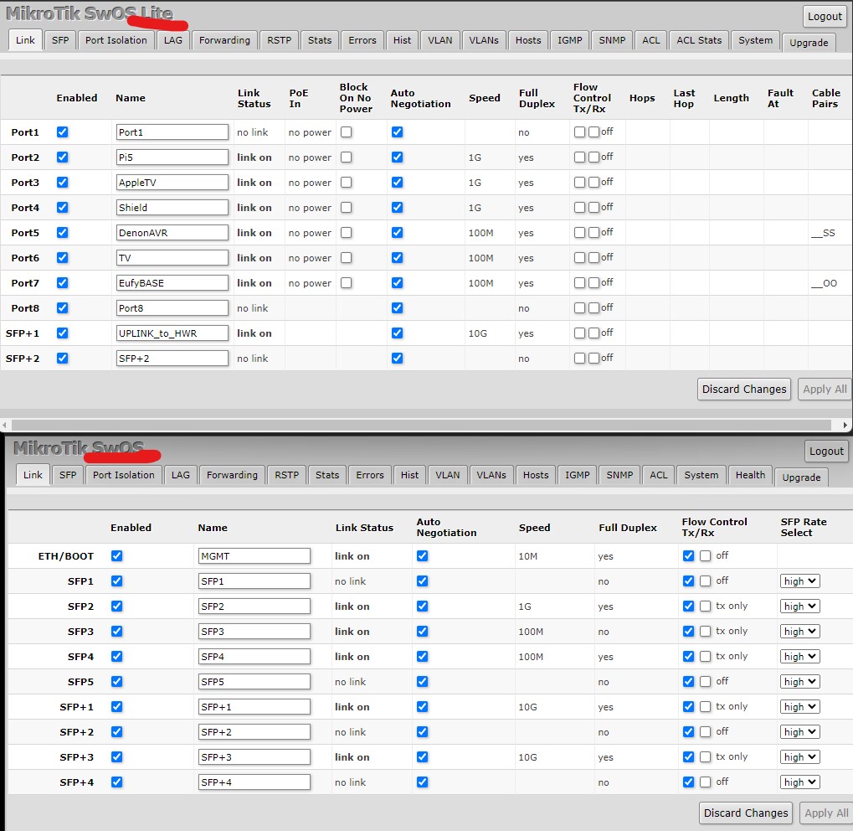Viewport: 853px width, 831px height.
Task: Toggle Auto Negotiation for Port8
Action: tap(397, 307)
